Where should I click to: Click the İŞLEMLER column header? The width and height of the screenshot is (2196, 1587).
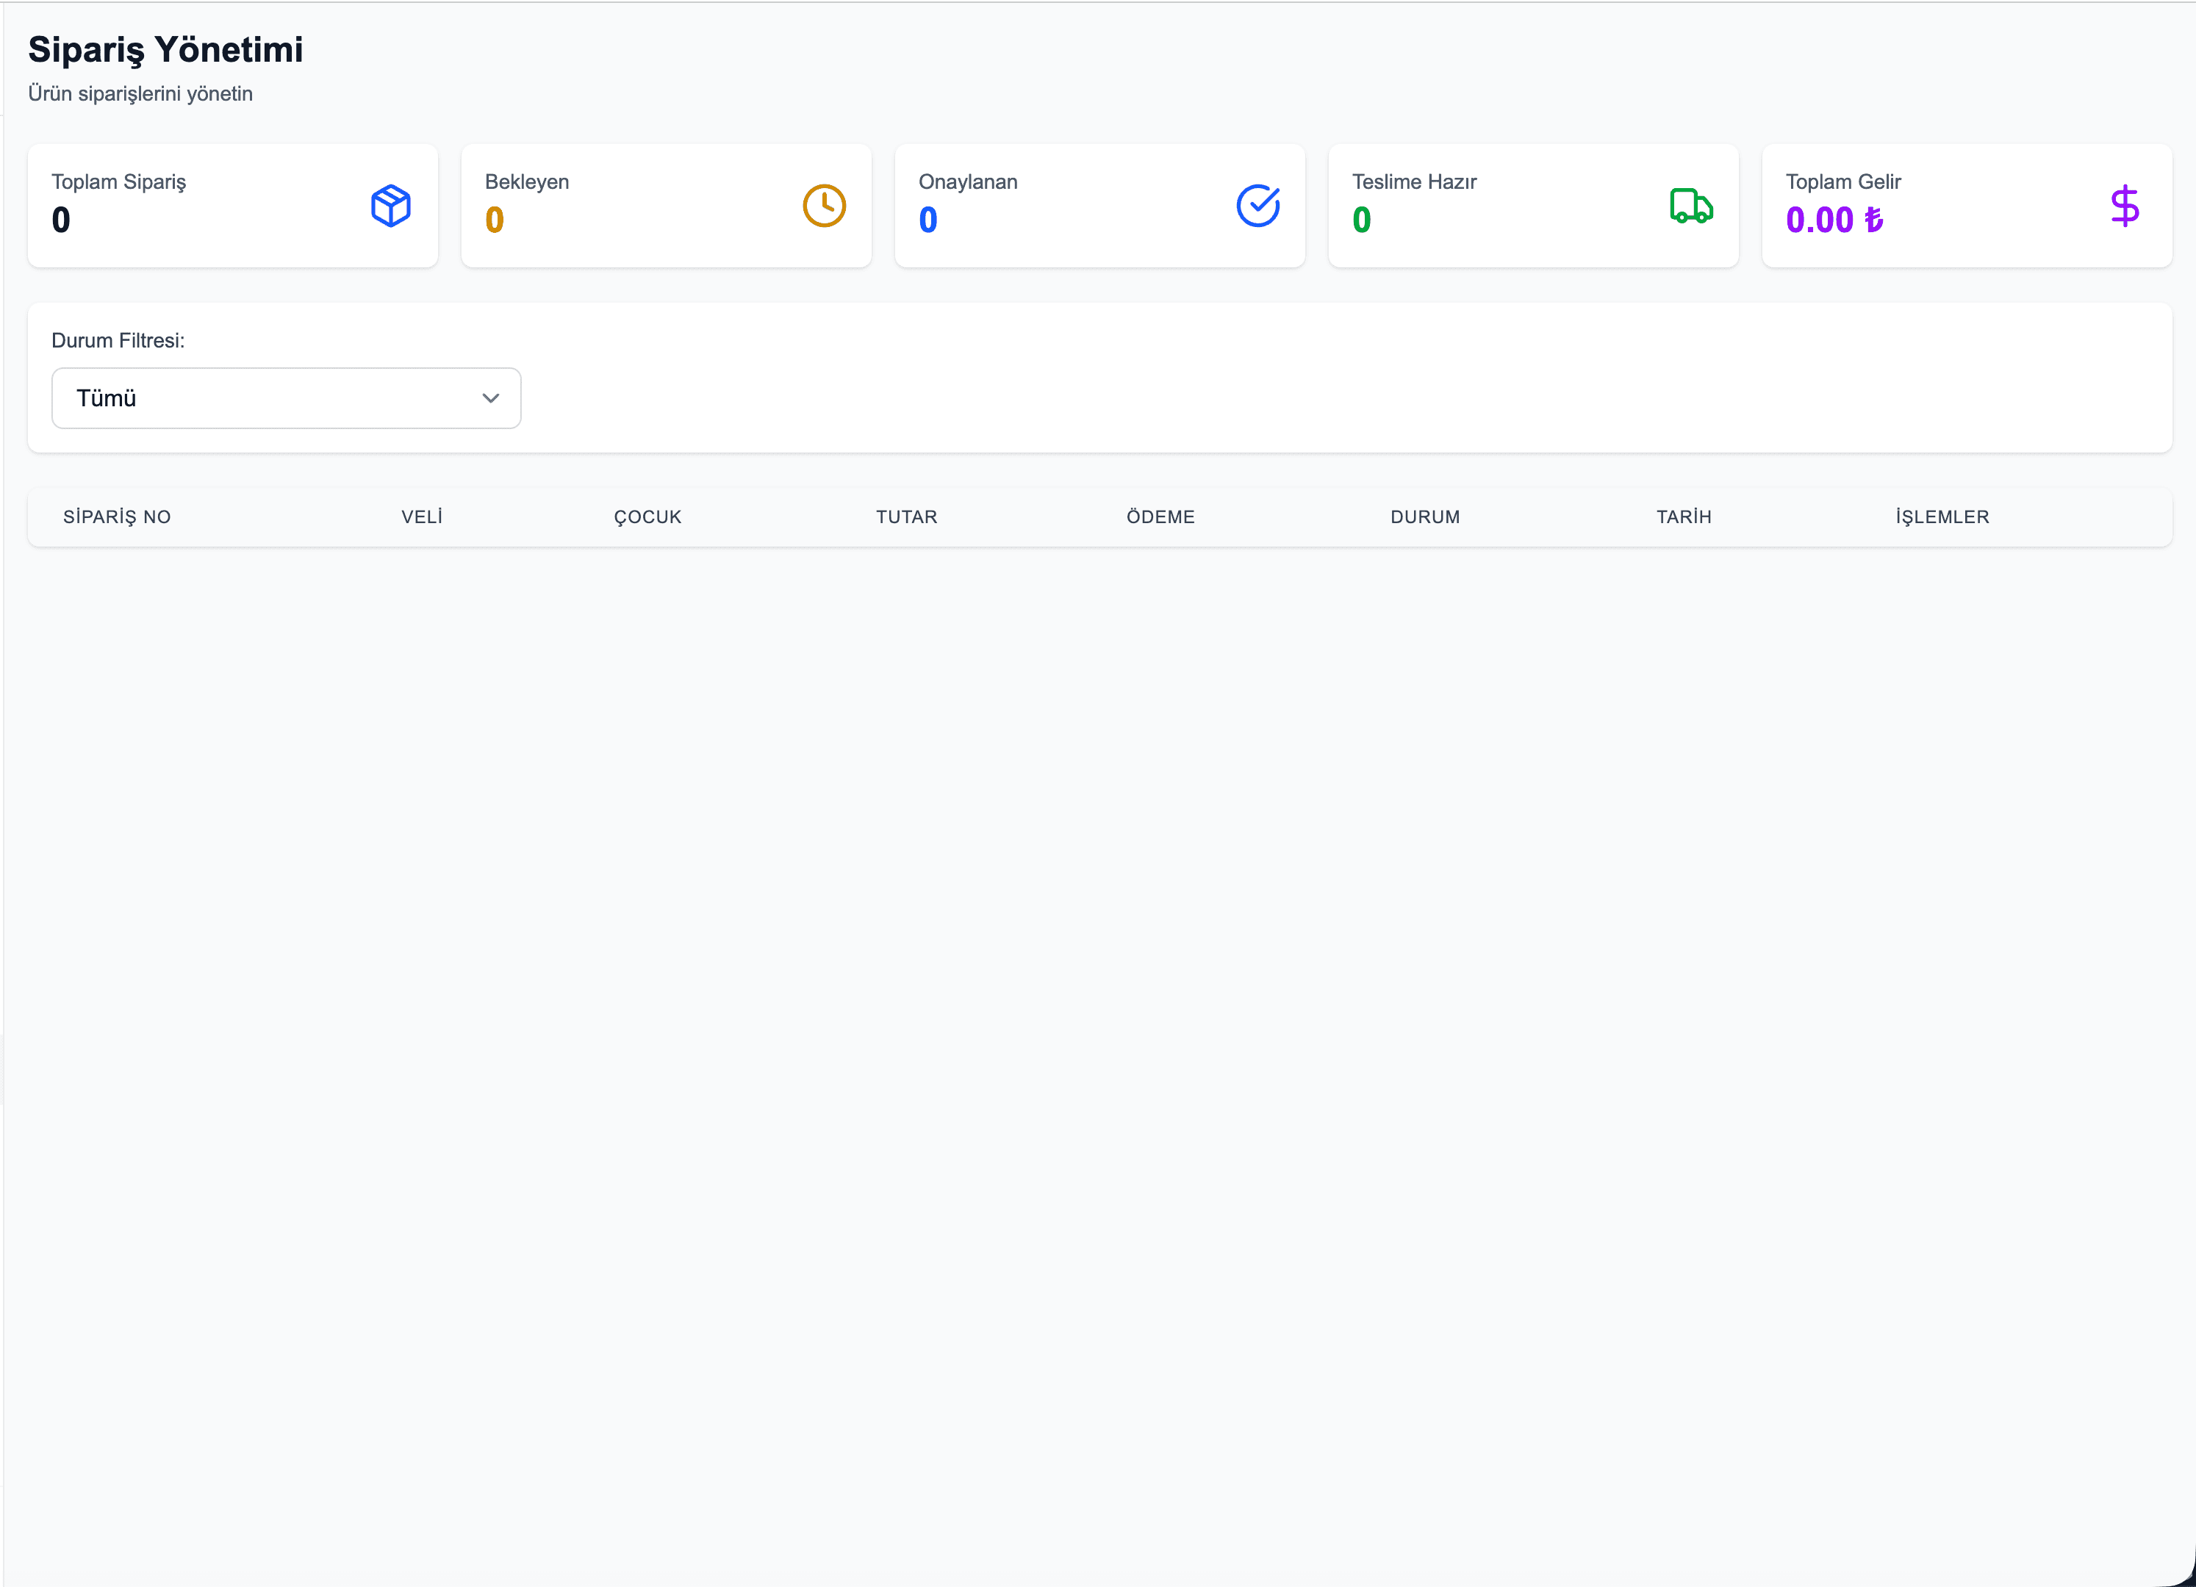(x=1942, y=517)
